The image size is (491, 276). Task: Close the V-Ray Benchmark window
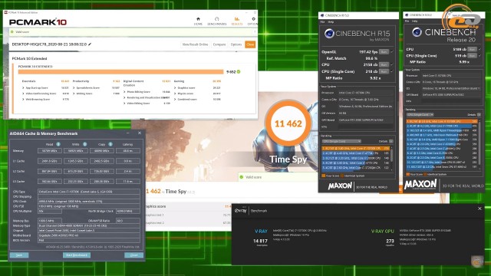(x=479, y=209)
